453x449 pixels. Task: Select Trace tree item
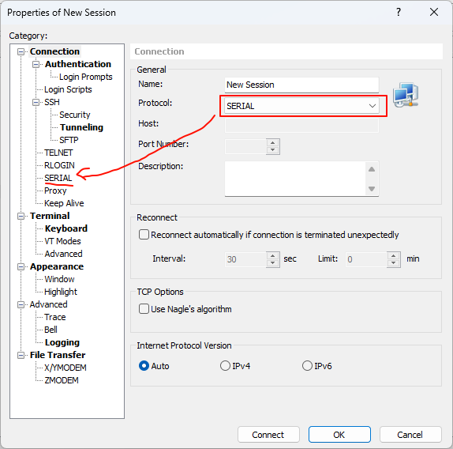[55, 317]
